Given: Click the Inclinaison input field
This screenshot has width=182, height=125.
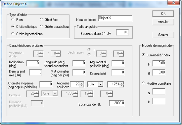Looking at the screenshot, I should (x=33, y=63).
